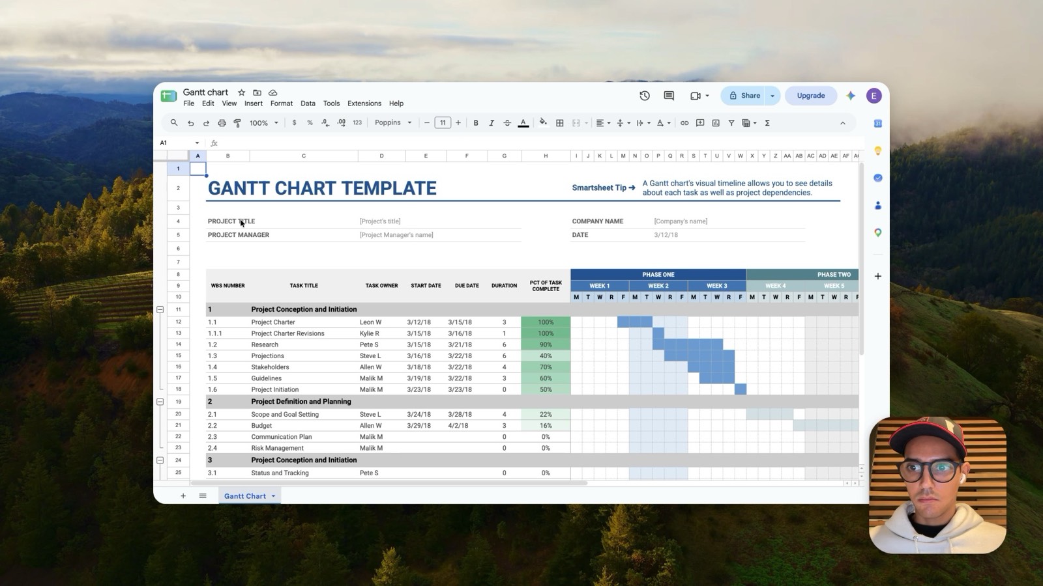This screenshot has width=1043, height=586.
Task: Collapse row group at row 19
Action: (x=160, y=402)
